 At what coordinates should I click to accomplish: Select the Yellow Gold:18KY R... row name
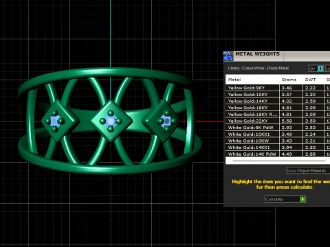(x=252, y=115)
